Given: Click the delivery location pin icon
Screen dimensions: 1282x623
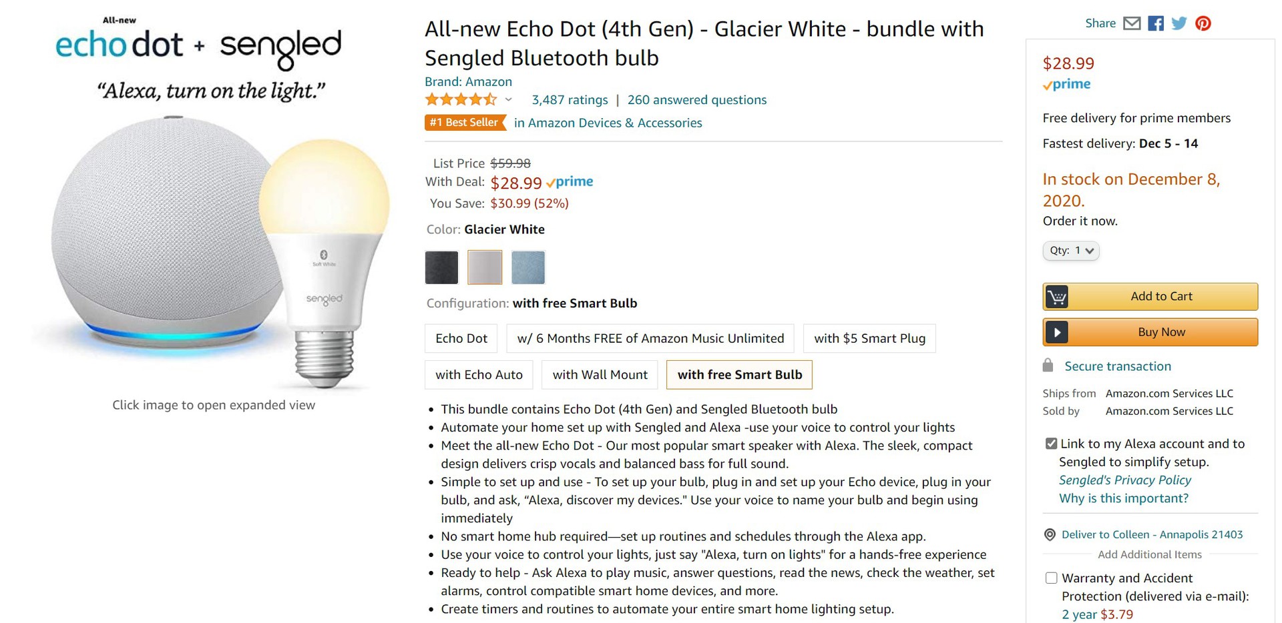Looking at the screenshot, I should click(1050, 535).
